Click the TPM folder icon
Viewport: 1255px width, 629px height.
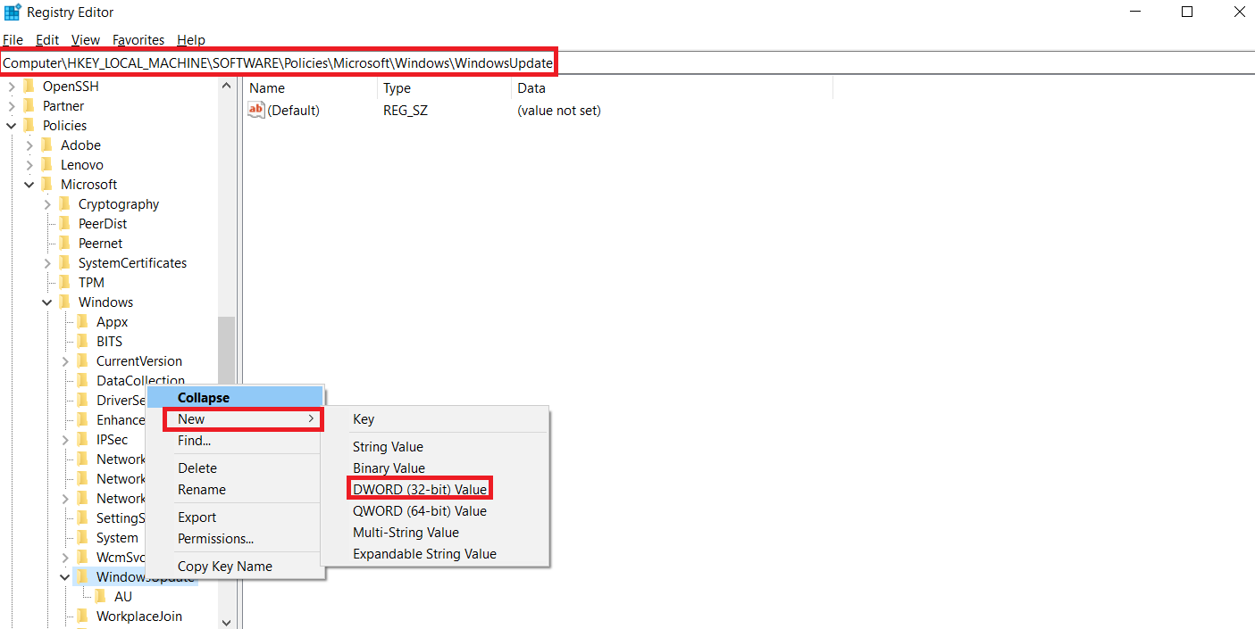64,283
